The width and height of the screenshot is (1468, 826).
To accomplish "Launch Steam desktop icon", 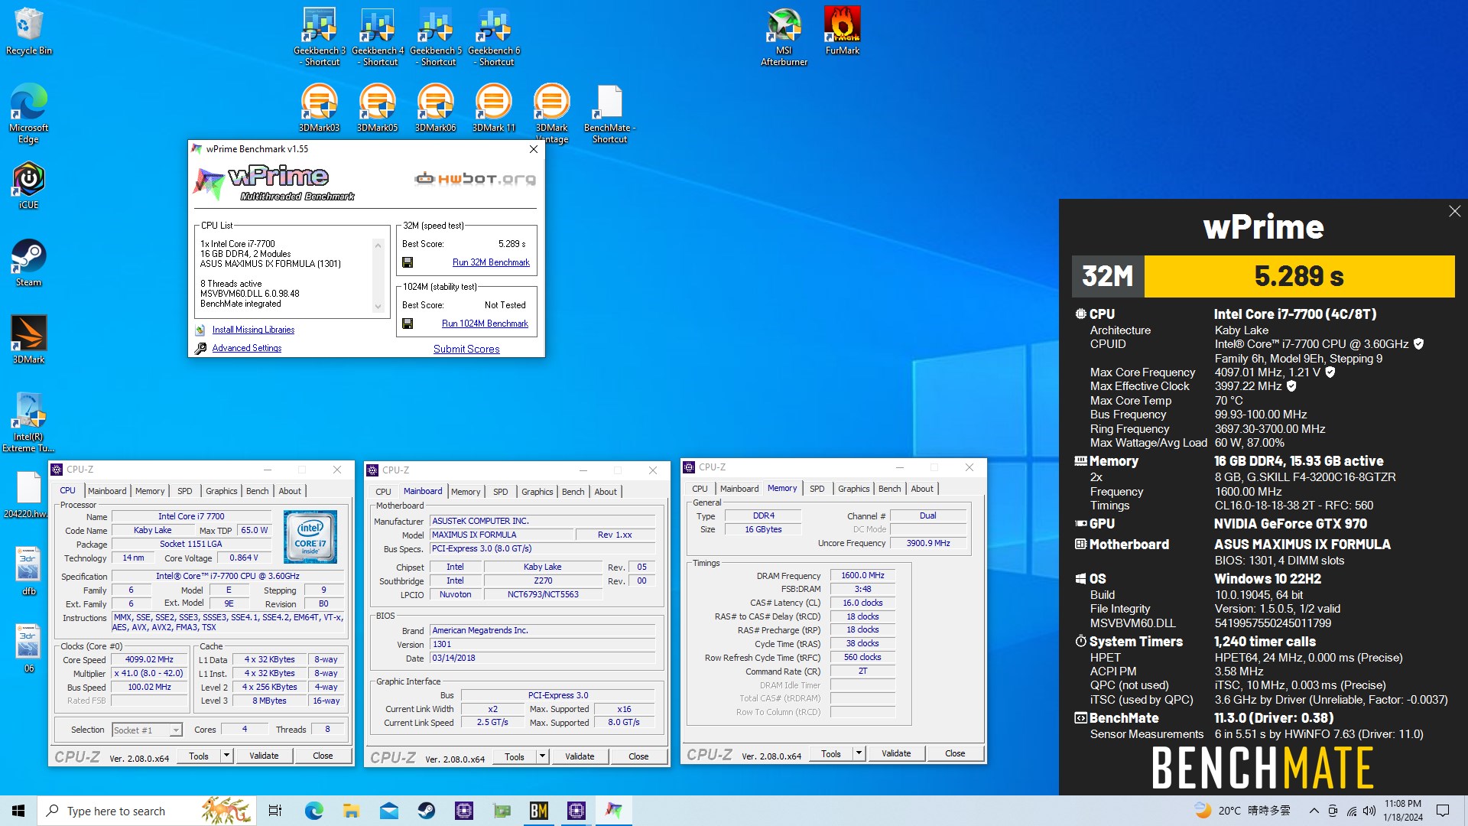I will tap(28, 262).
